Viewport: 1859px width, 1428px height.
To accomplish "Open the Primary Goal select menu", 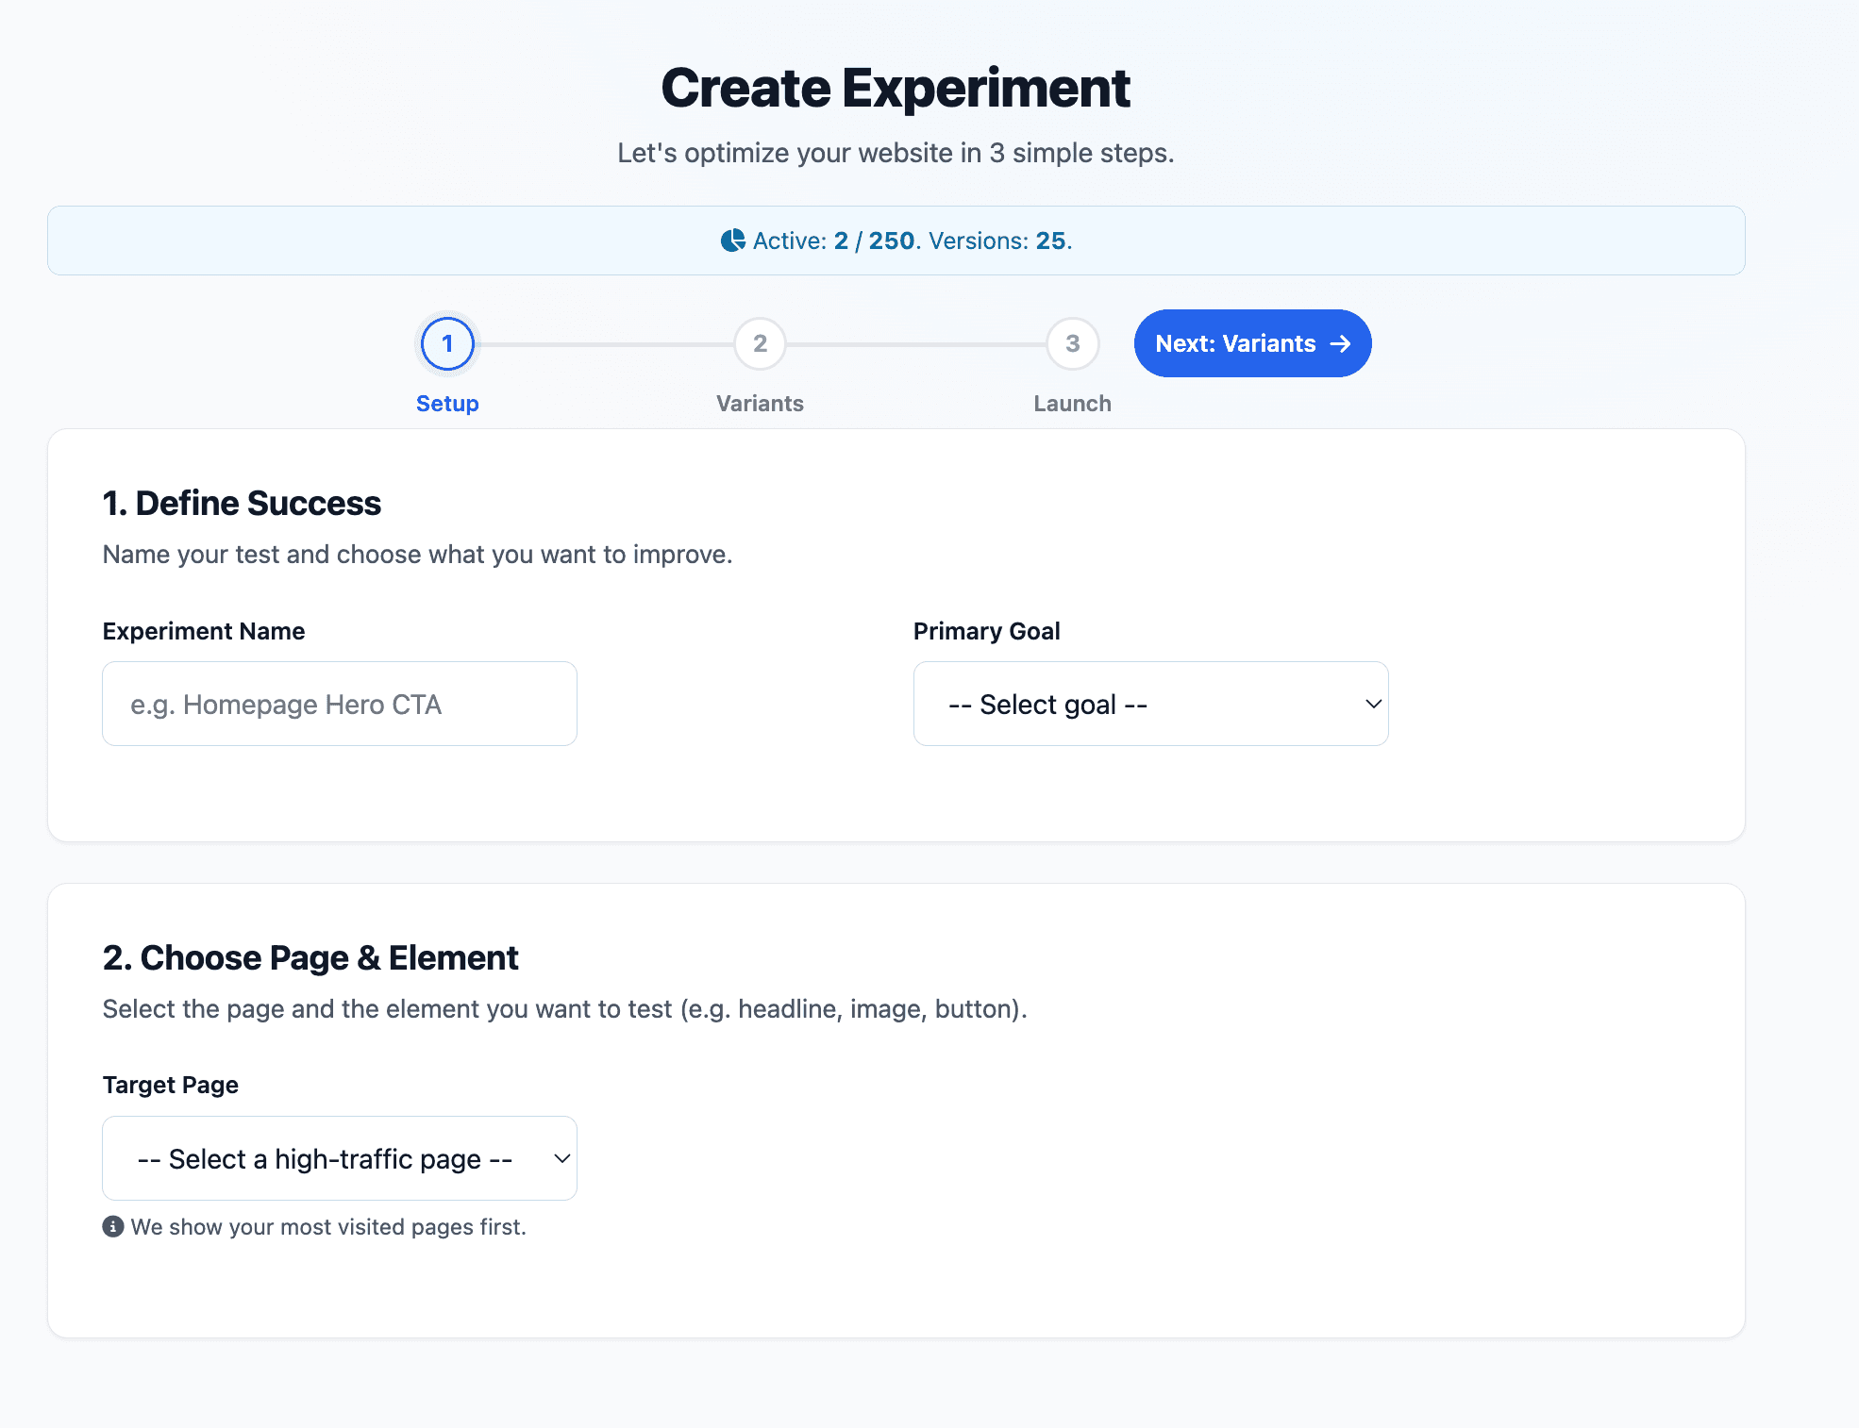I will [x=1149, y=704].
